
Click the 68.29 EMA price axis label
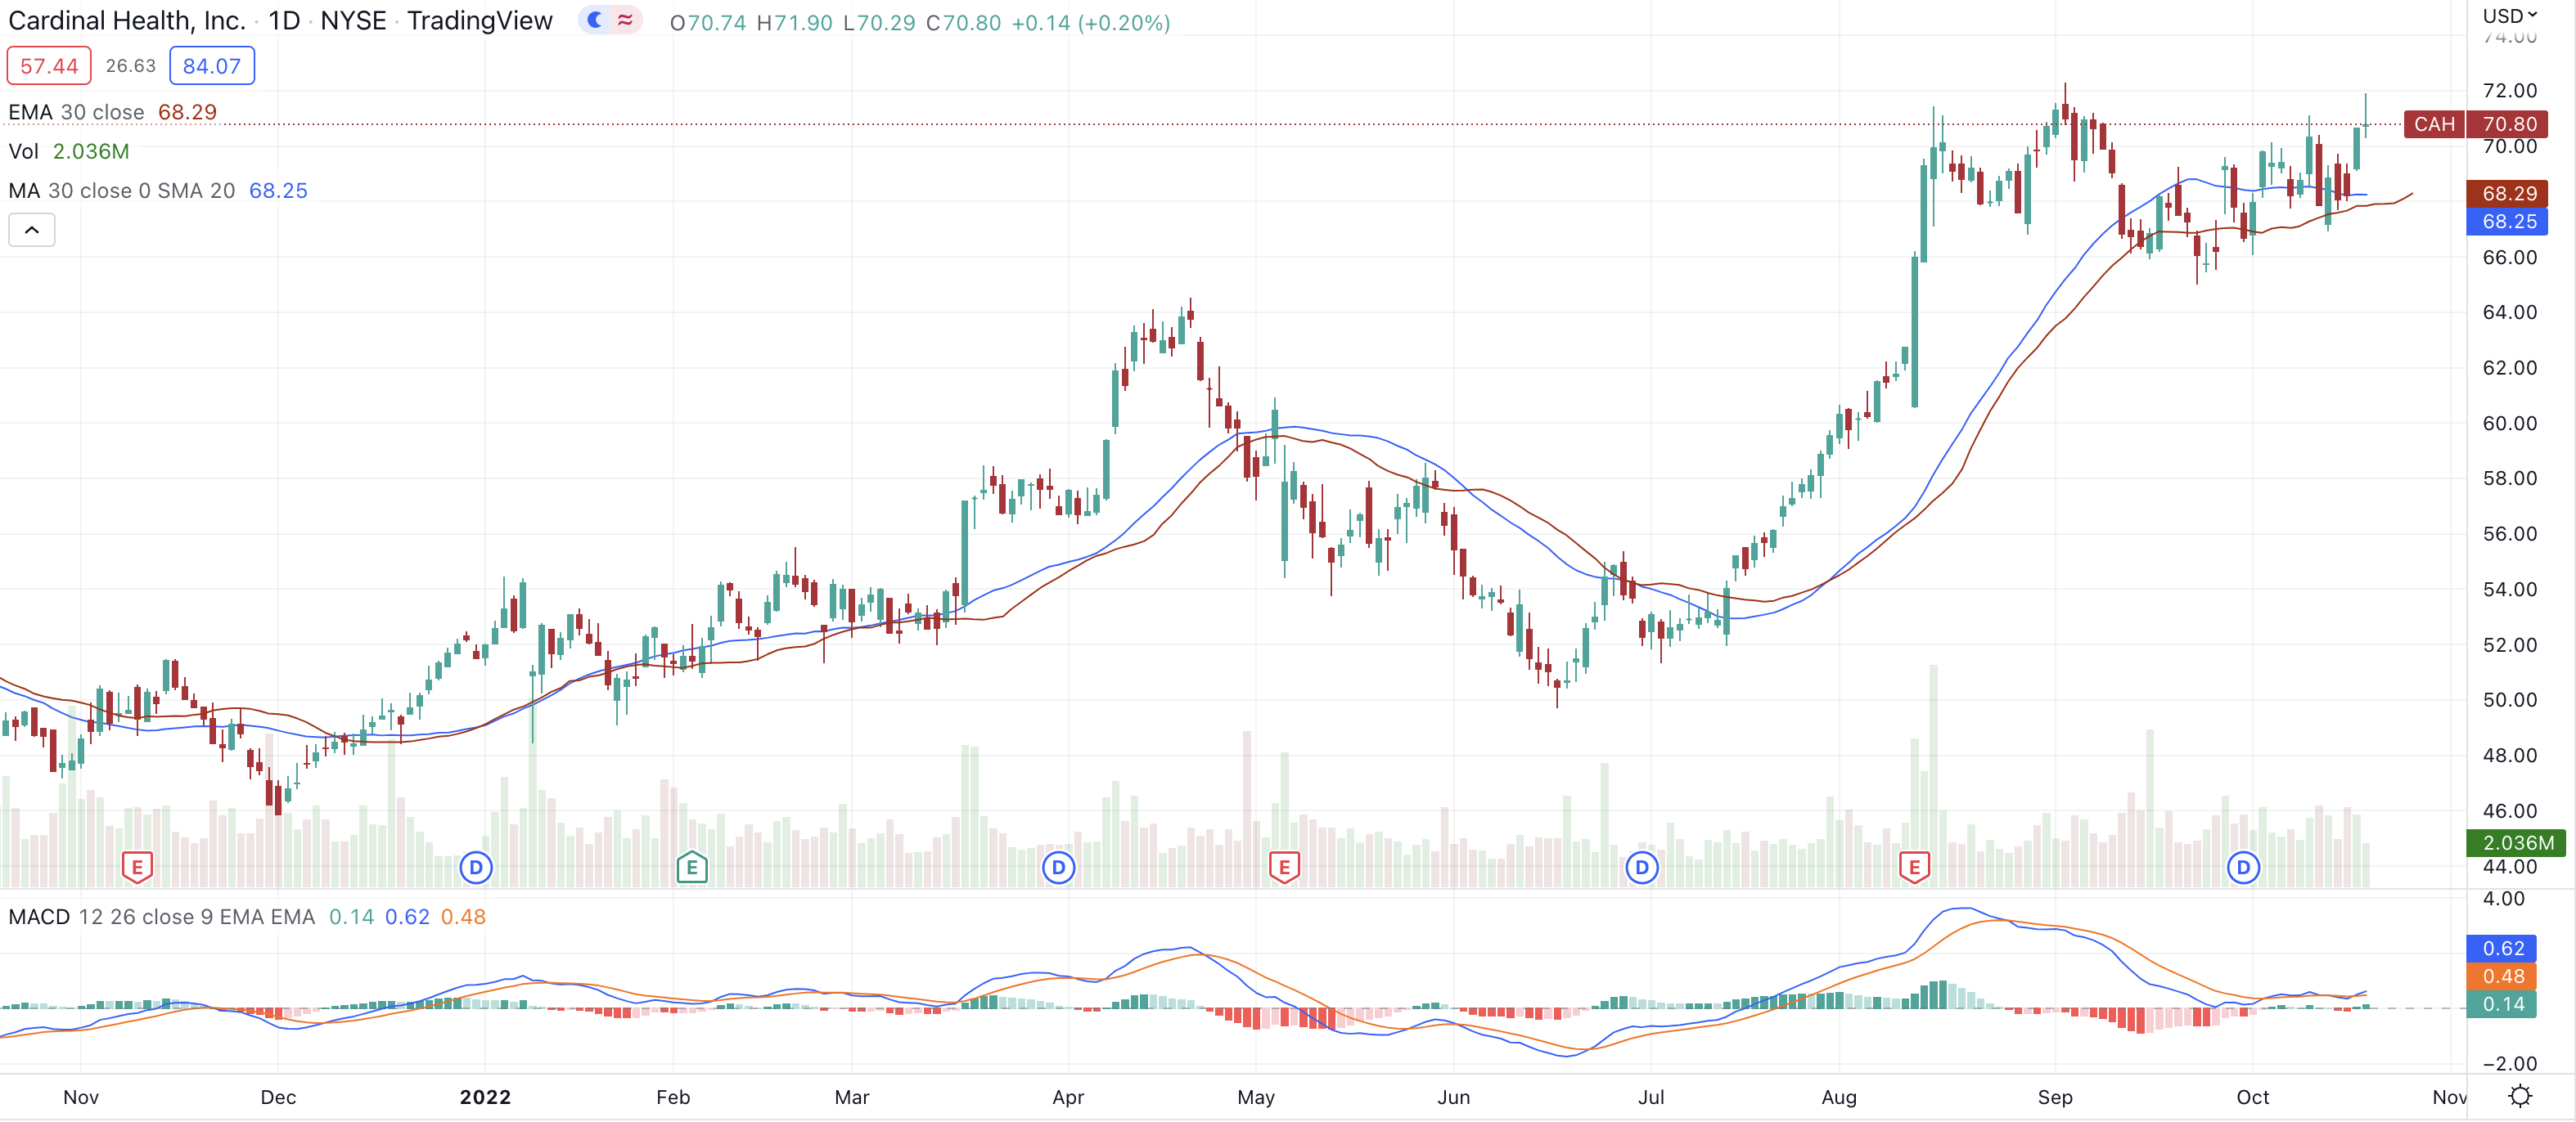click(2507, 193)
